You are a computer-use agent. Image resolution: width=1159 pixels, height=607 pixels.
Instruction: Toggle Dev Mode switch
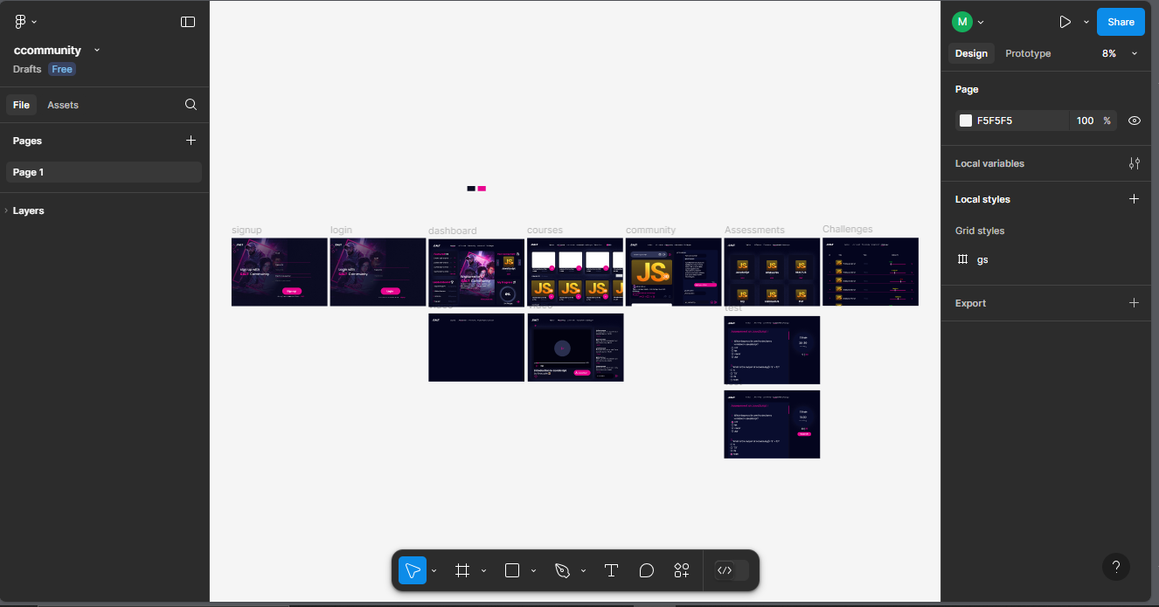732,570
